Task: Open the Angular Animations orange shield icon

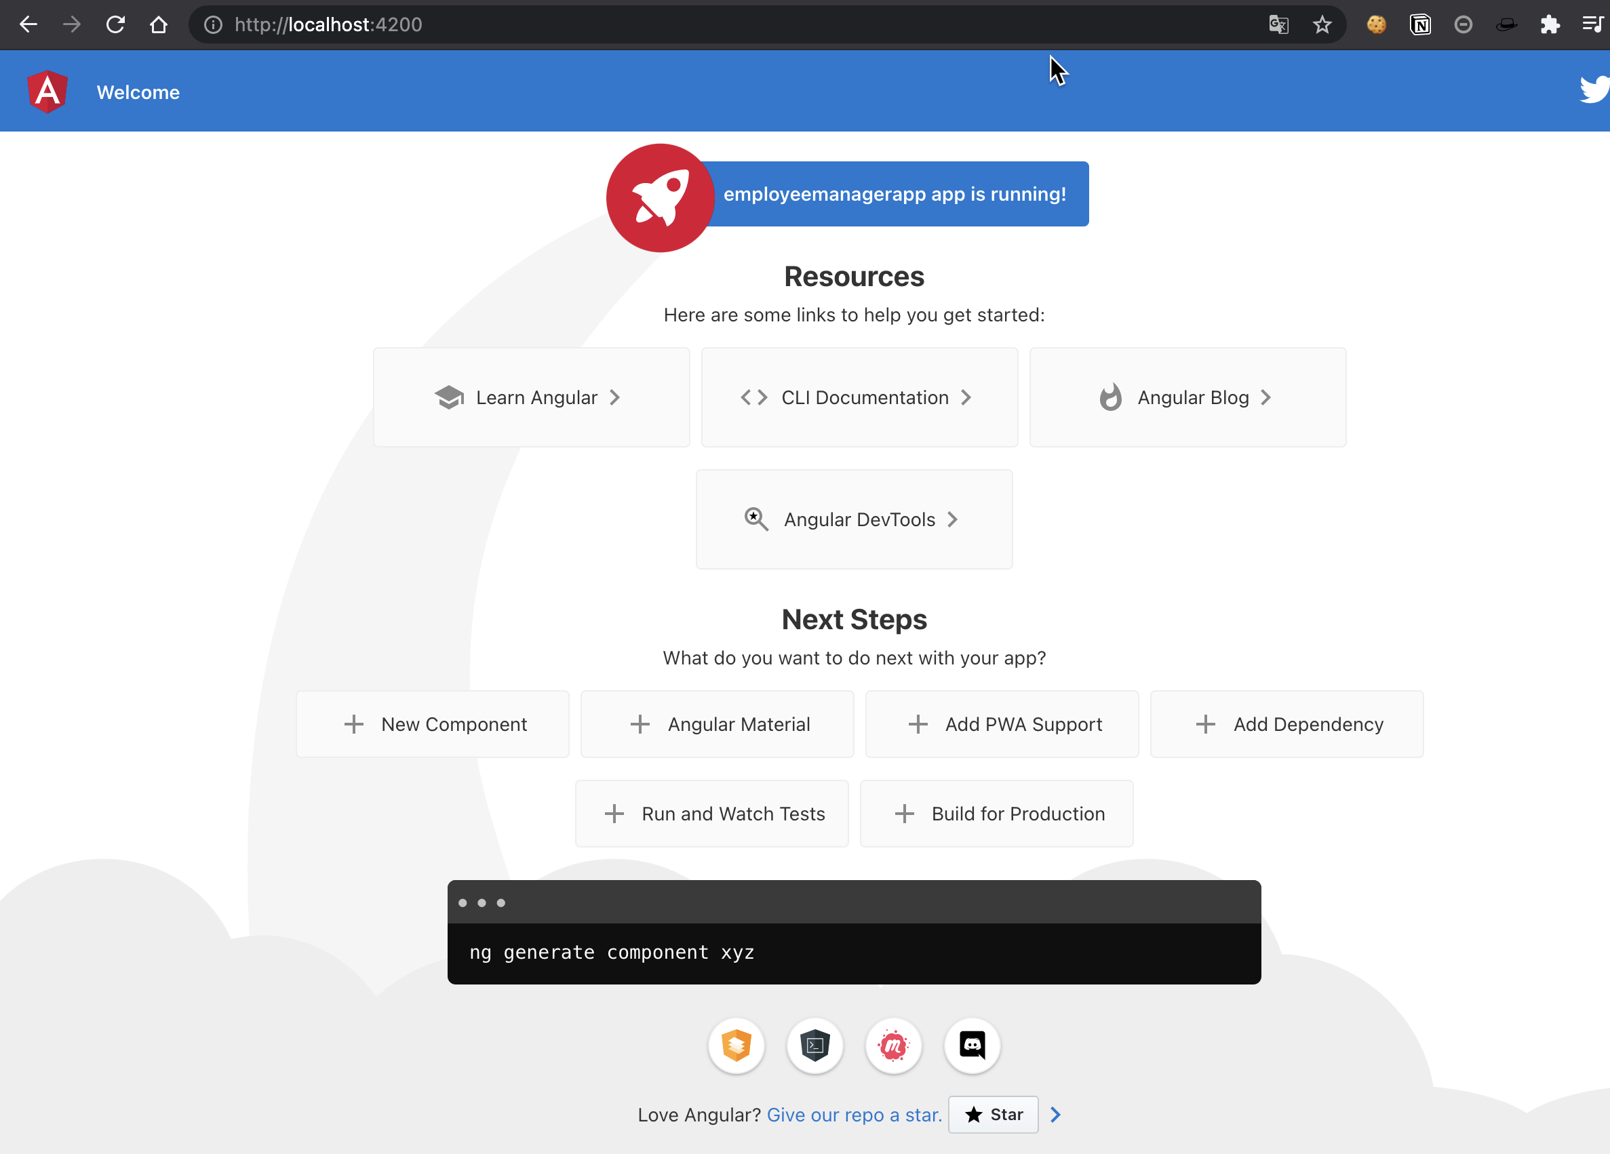Action: point(736,1045)
